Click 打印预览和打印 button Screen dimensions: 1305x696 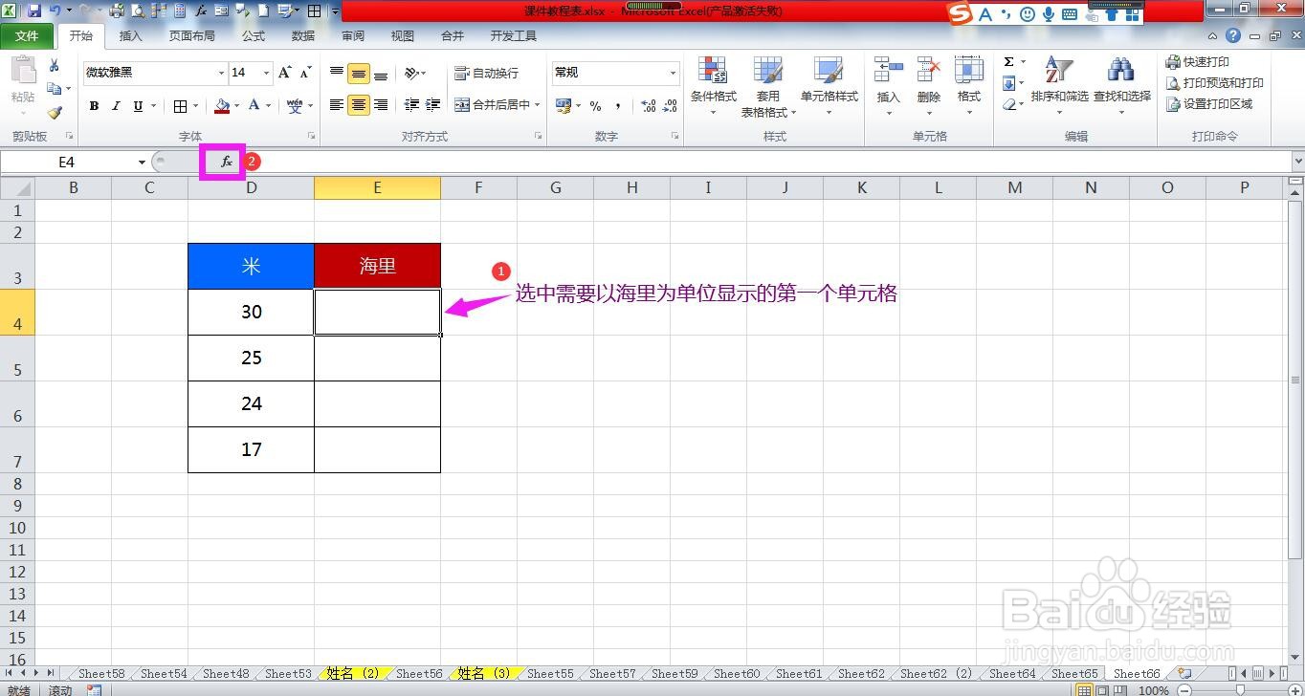[x=1214, y=82]
